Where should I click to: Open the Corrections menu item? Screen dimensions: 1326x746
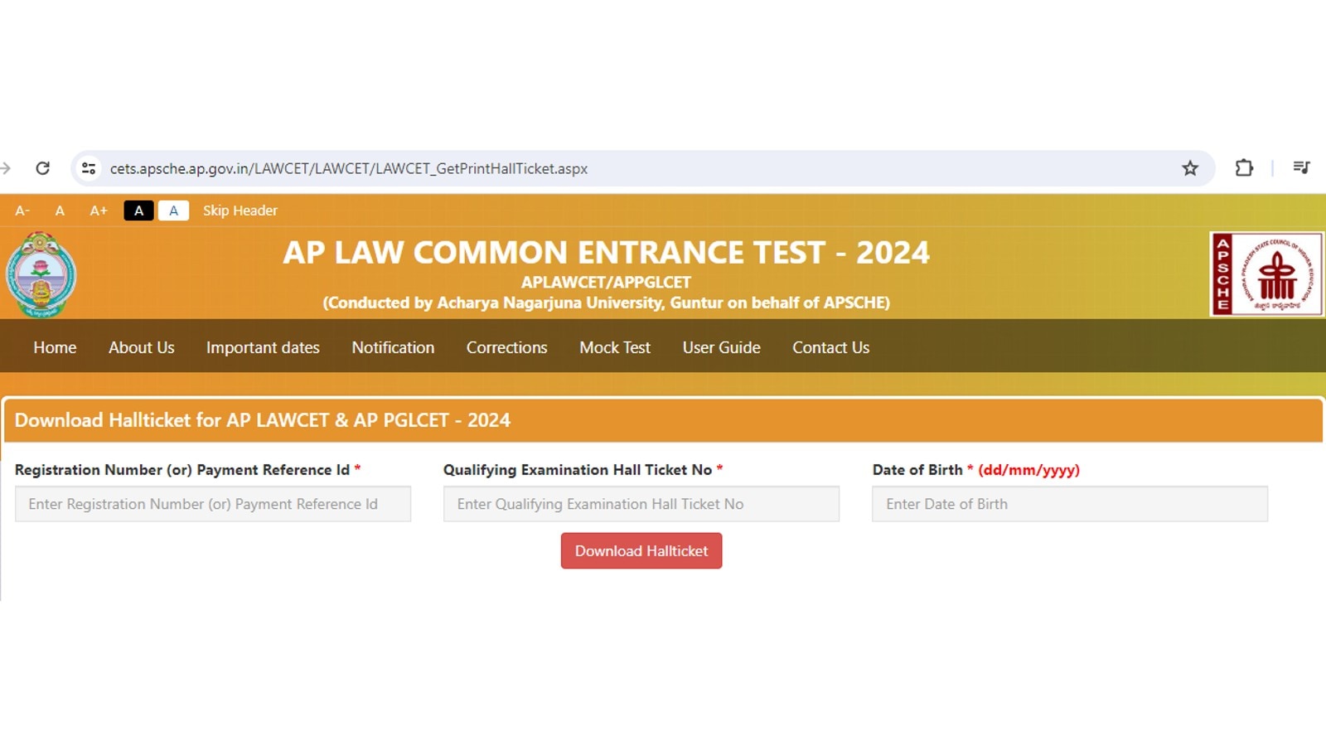[x=506, y=347]
